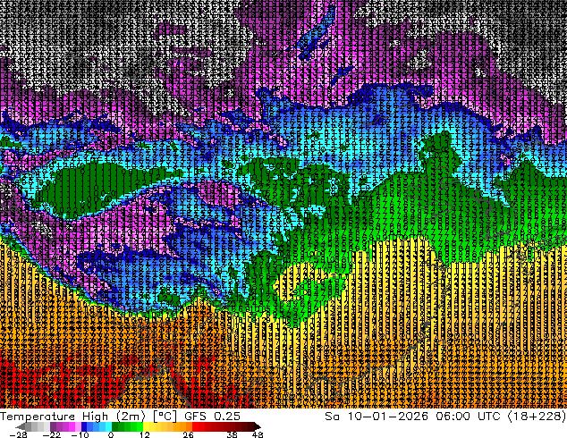Click the '48' legend value
The height and width of the screenshot is (438, 567).
(258, 434)
